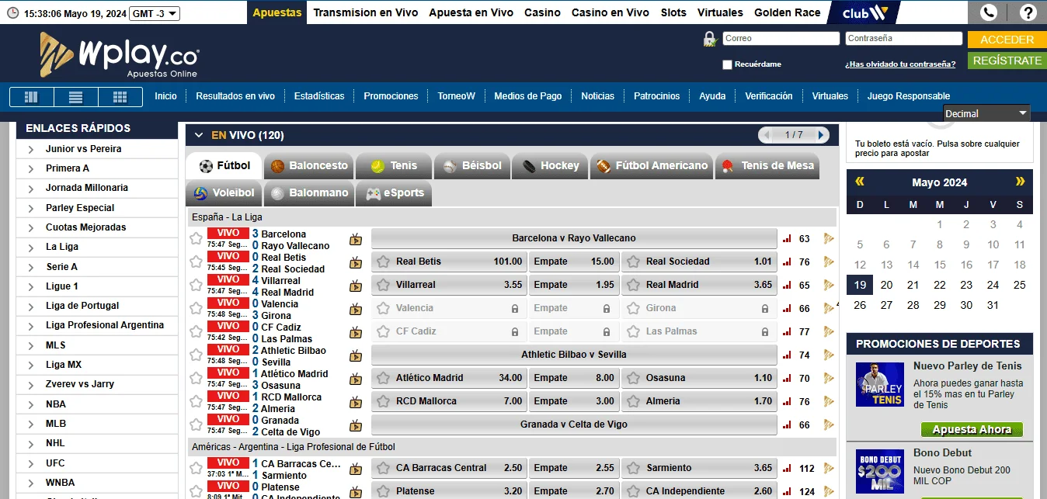The height and width of the screenshot is (499, 1047).
Task: Collapse the EN VIVO section chevron
Action: coord(199,135)
